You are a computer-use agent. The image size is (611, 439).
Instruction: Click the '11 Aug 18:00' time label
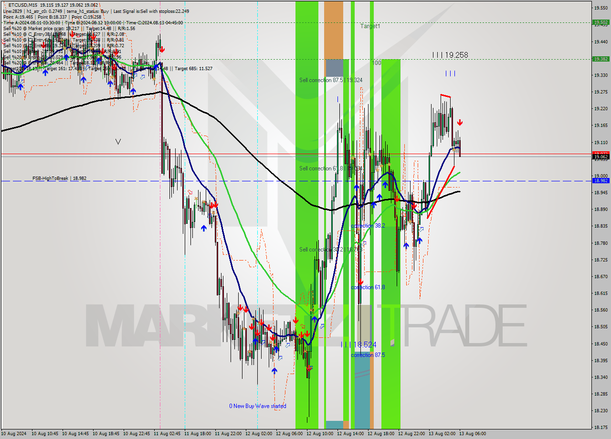coord(198,434)
